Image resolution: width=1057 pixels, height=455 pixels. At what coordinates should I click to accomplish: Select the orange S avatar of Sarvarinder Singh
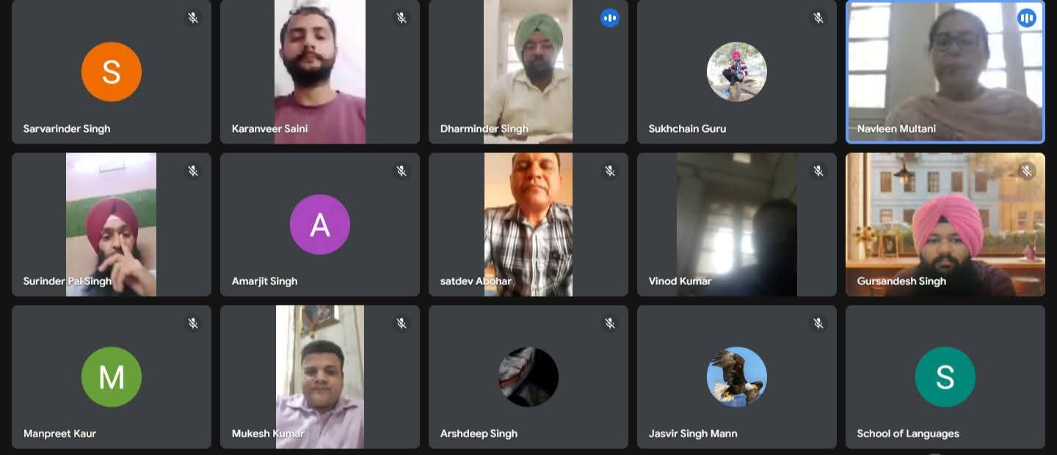pos(112,72)
